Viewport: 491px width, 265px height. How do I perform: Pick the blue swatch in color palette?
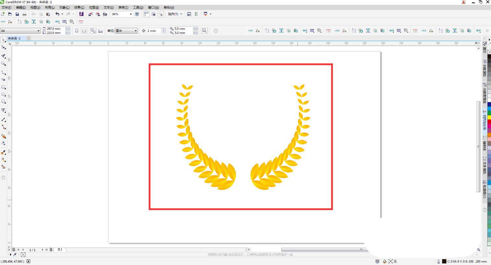[489, 104]
